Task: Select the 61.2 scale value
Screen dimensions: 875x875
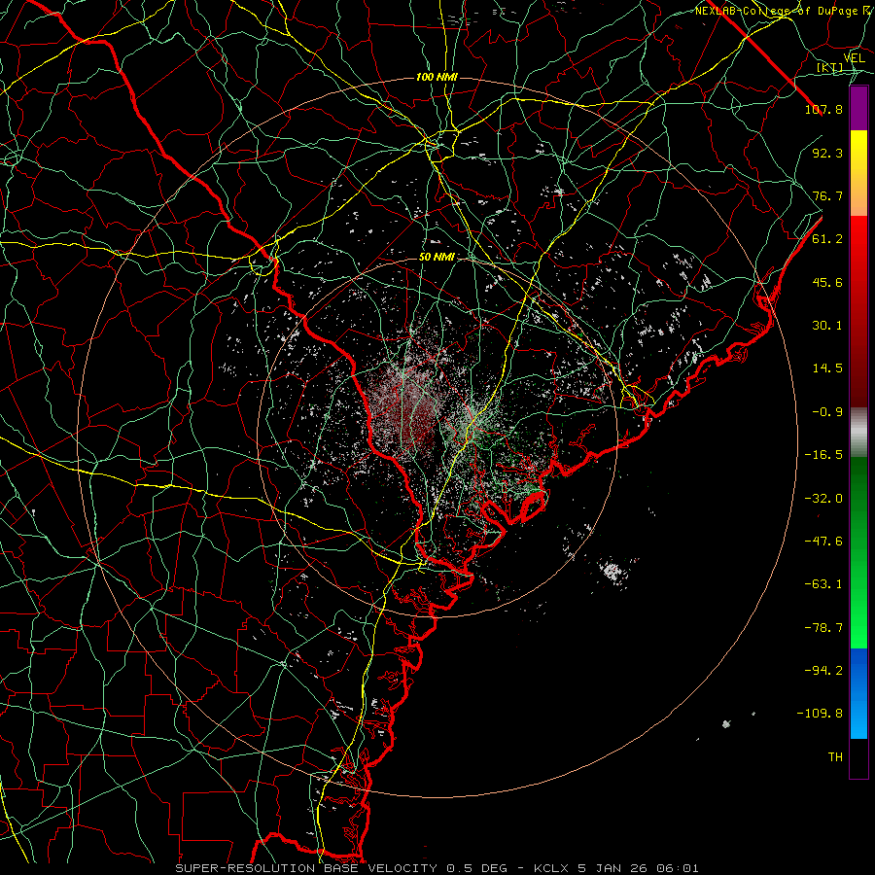Action: click(827, 239)
